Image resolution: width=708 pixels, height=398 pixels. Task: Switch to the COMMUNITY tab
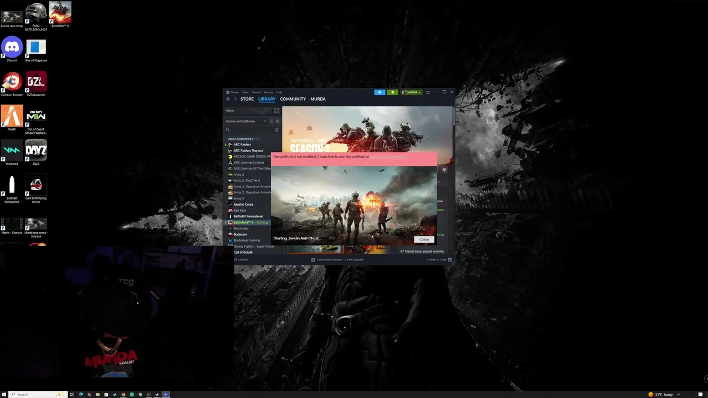(293, 99)
